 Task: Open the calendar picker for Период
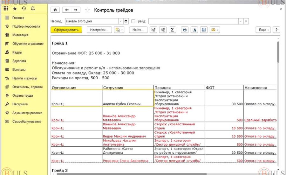(x=126, y=21)
